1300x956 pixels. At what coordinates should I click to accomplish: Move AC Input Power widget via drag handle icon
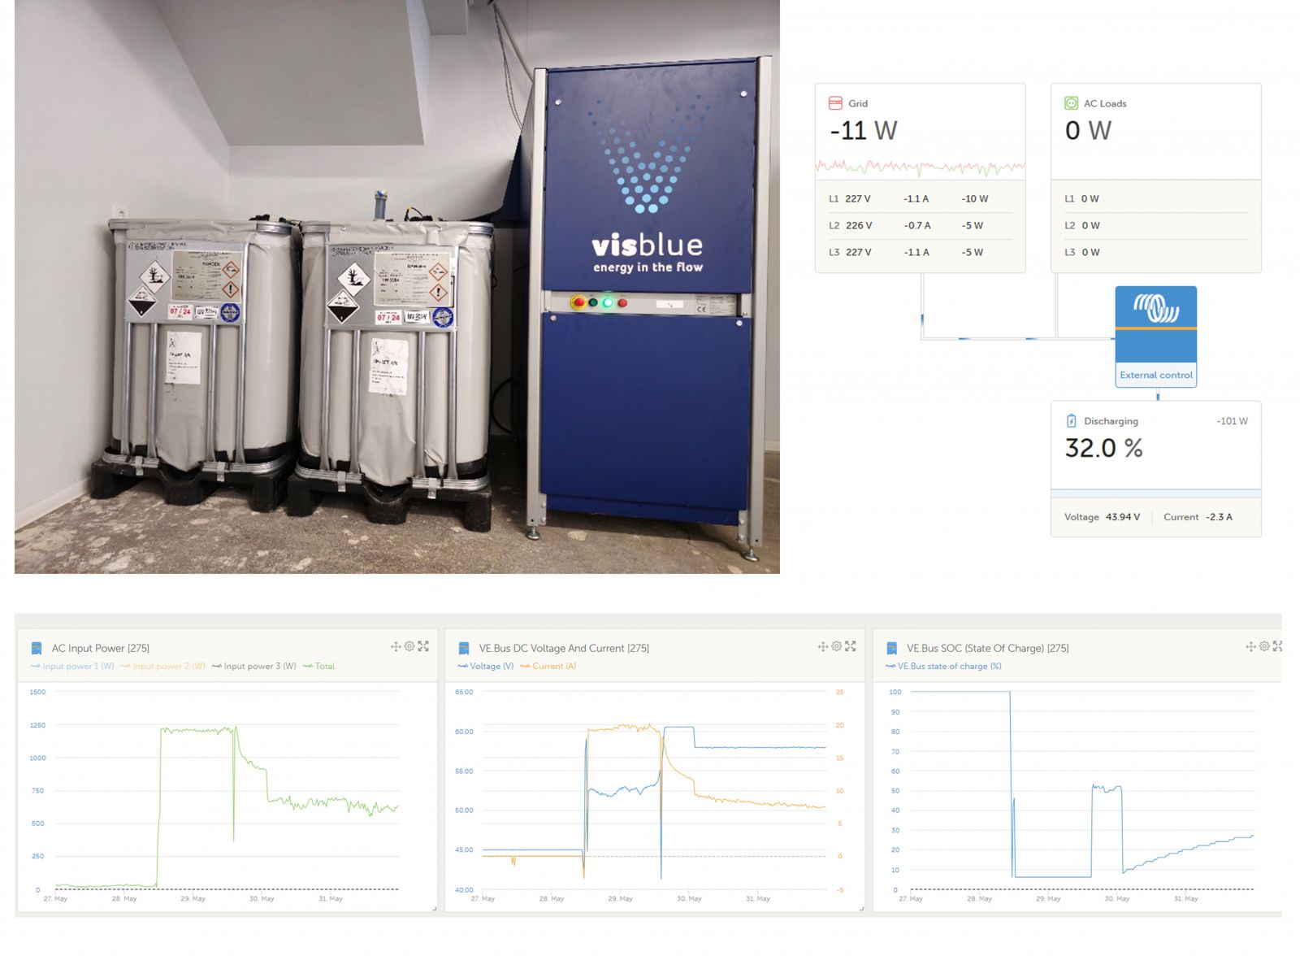click(x=396, y=646)
